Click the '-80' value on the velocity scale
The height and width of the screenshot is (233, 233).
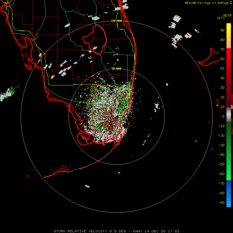[x=221, y=193]
